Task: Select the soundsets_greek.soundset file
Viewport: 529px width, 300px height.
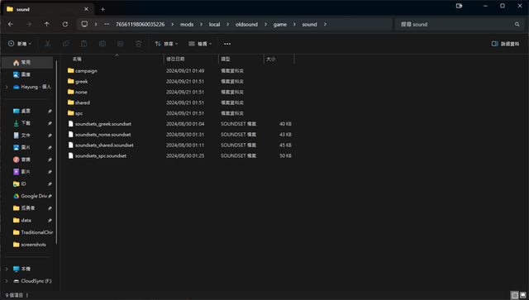Action: [x=102, y=124]
